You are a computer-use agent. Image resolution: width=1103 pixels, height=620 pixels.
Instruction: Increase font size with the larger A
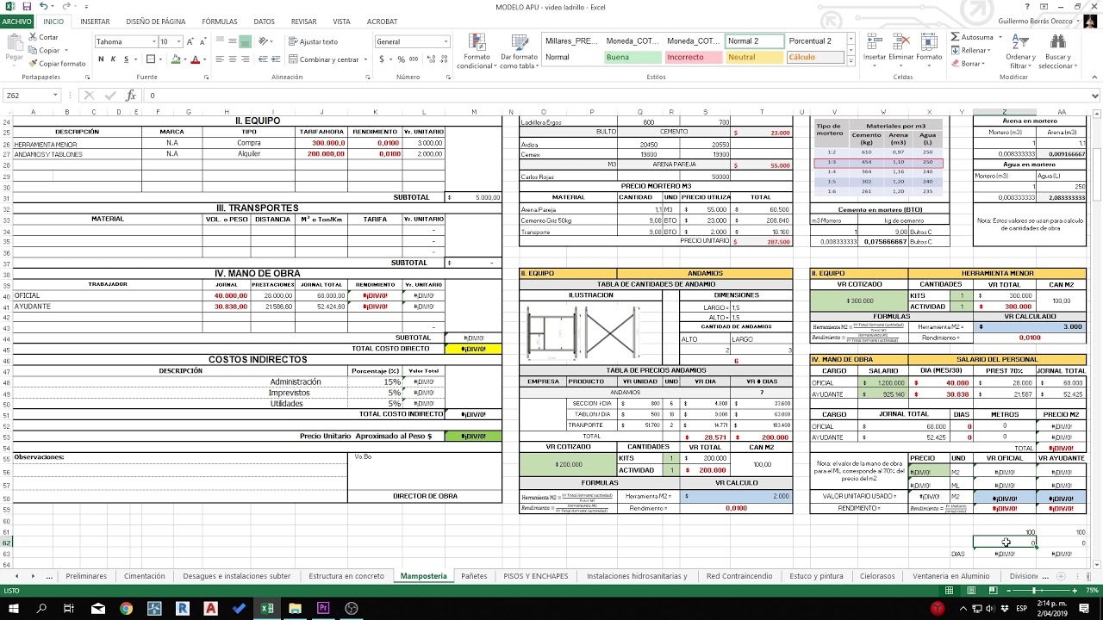coord(190,41)
